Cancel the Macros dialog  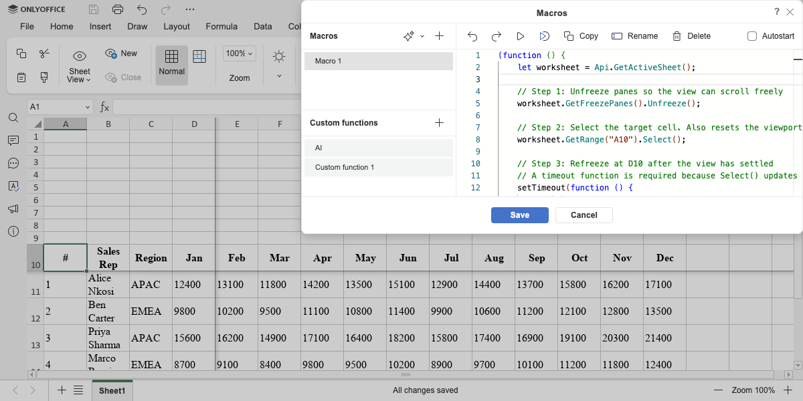pos(584,215)
